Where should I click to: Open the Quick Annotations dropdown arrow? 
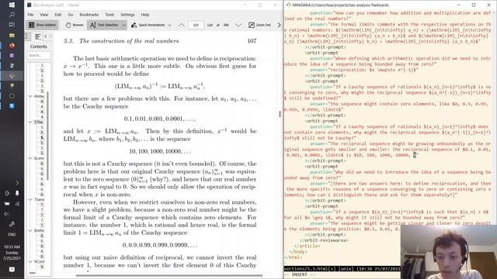169,25
